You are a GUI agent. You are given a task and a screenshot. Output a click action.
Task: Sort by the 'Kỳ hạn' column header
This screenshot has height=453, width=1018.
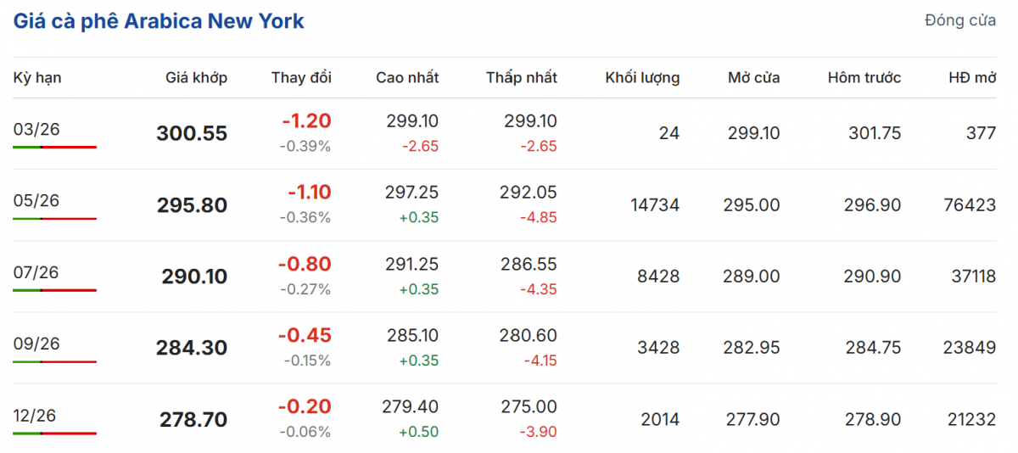click(x=37, y=78)
